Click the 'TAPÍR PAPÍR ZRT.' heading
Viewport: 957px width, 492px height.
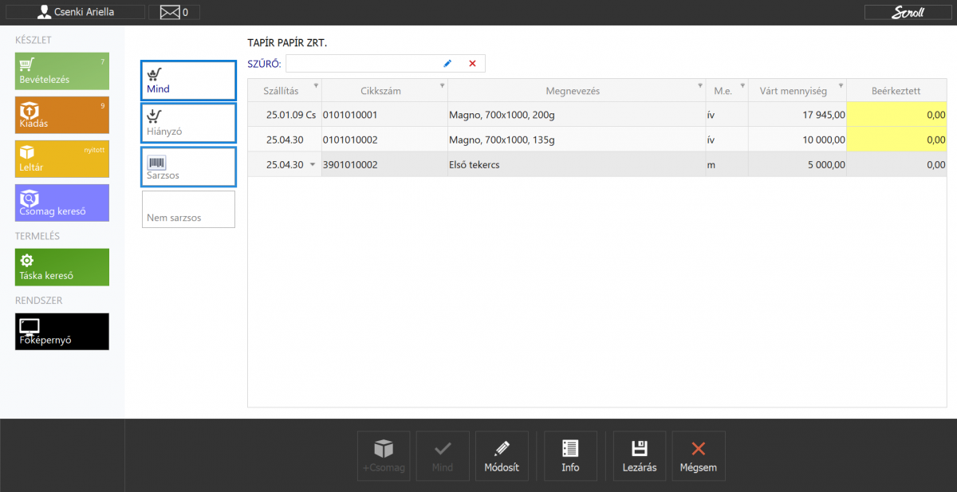[x=288, y=43]
